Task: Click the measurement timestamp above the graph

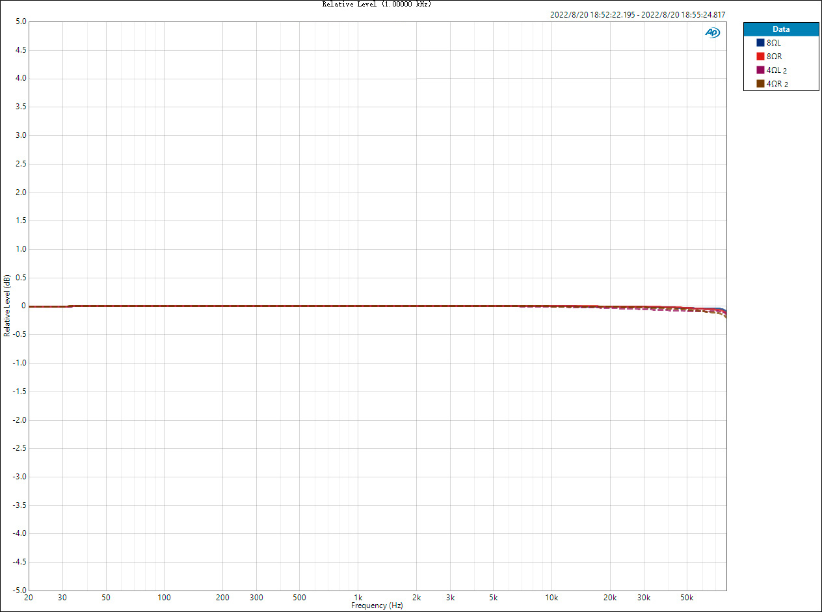Action: point(638,15)
